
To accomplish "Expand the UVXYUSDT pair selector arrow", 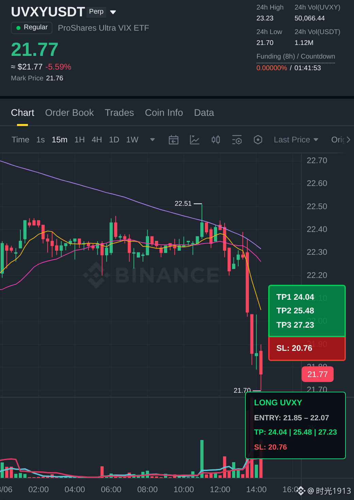I will coord(113,12).
